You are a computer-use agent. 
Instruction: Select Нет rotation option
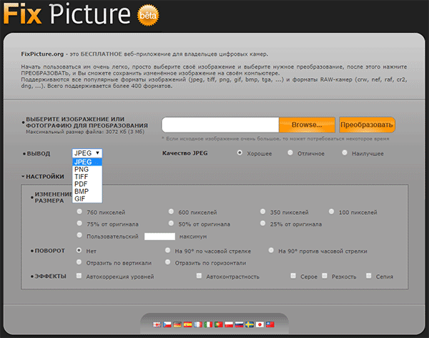[79, 251]
